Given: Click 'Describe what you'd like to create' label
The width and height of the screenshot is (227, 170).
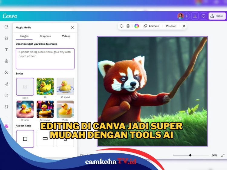Looking at the screenshot, I should (x=36, y=44).
